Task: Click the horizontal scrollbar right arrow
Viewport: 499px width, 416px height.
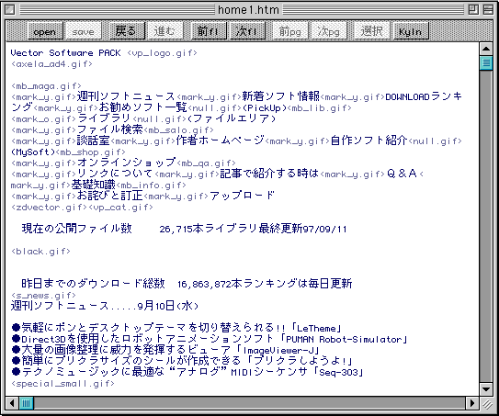Action: 472,403
